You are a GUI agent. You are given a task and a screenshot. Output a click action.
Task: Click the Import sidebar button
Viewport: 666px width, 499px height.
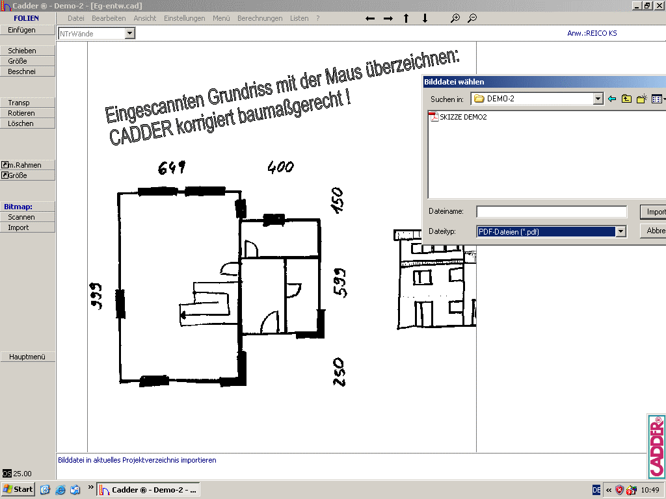(x=27, y=227)
